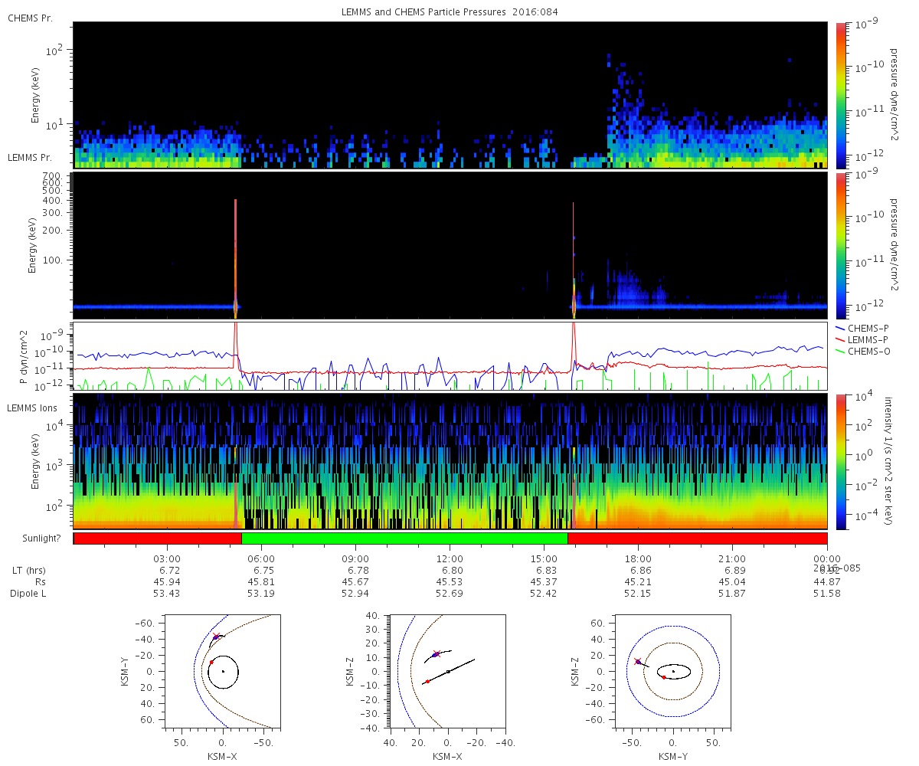
Task: Click the KSM-X versus KSM-Z orbit plot
Action: (448, 671)
